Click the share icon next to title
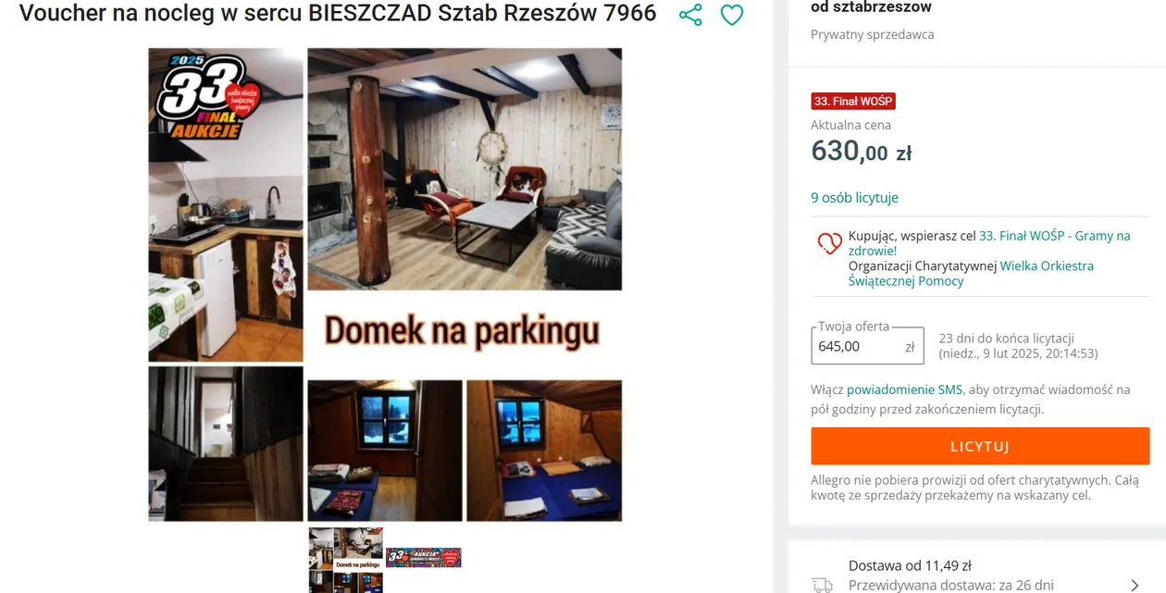Image resolution: width=1166 pixels, height=593 pixels. tap(690, 15)
